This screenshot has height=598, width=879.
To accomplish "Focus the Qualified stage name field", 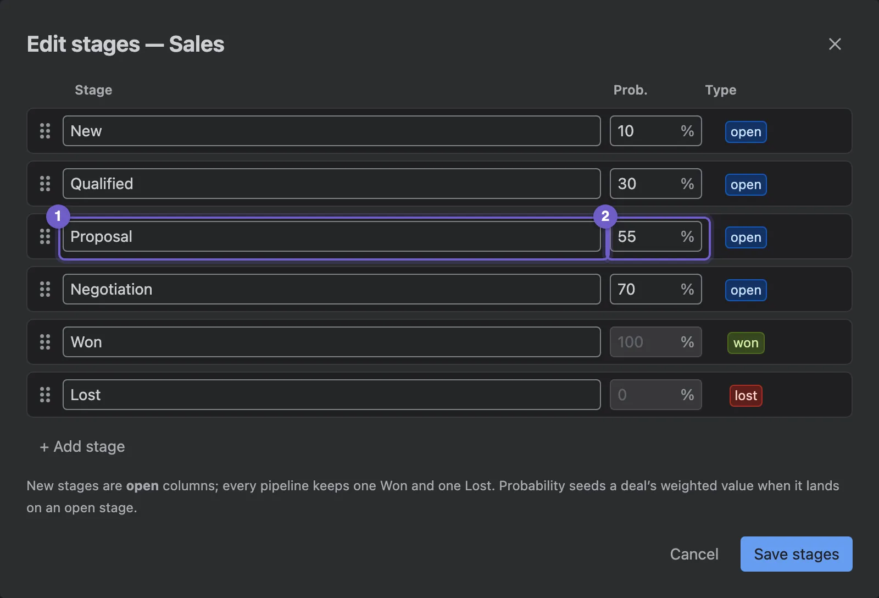I will coord(331,184).
